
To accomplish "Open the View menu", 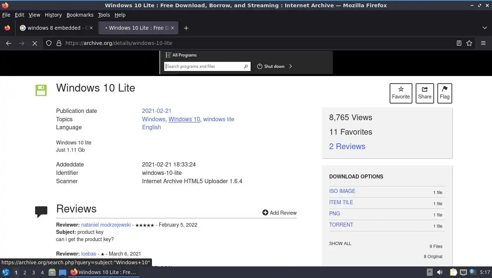I will pos(34,15).
